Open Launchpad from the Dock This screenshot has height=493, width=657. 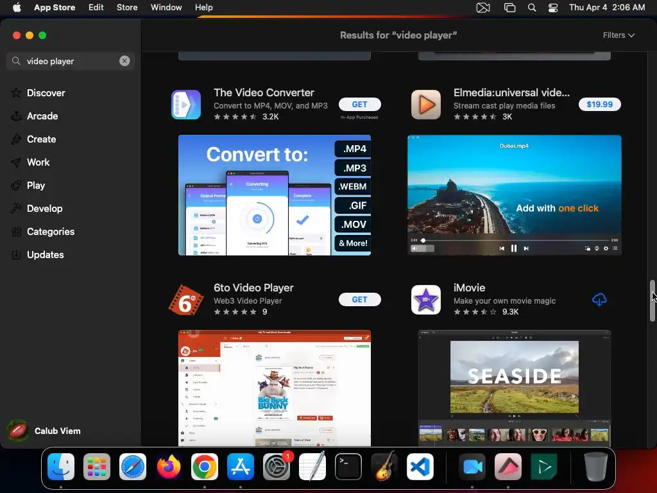click(97, 467)
